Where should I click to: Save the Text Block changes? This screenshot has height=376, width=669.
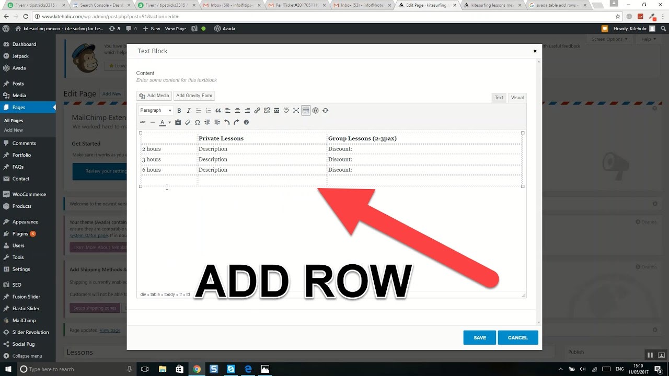480,337
